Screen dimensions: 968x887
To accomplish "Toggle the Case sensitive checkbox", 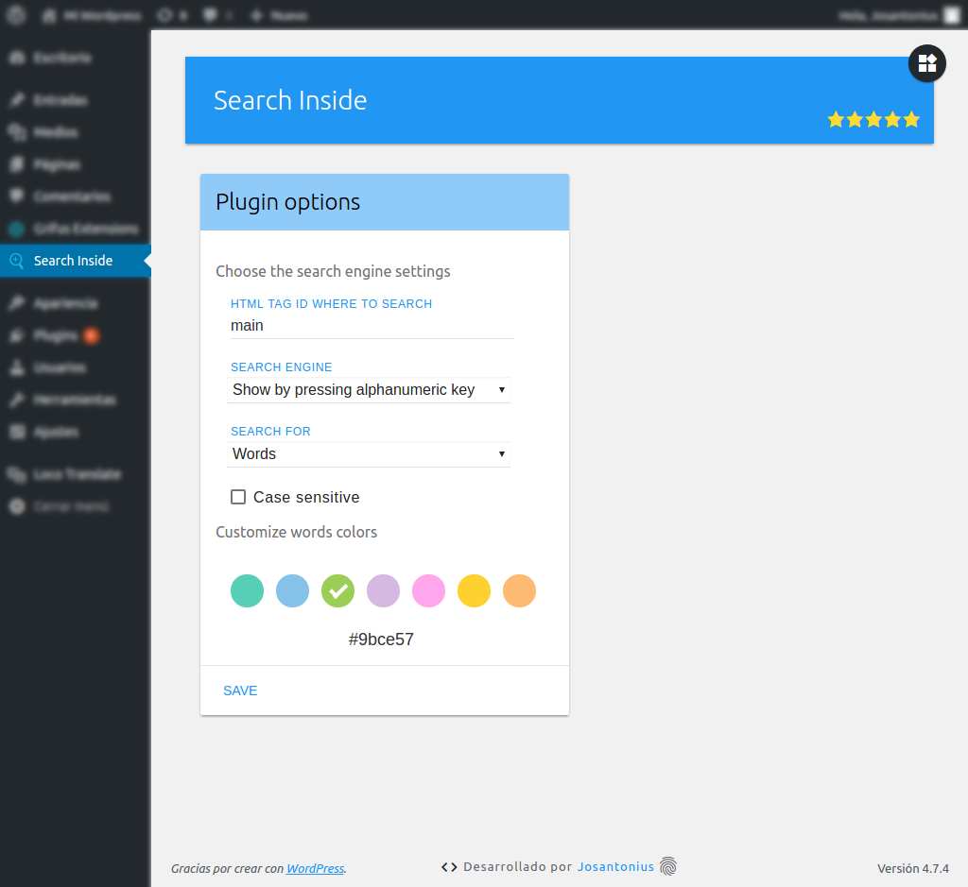I will tap(238, 497).
